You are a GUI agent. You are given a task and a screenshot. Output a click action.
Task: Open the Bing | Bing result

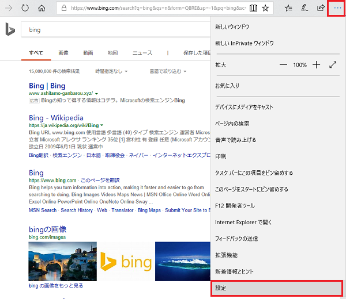pyautogui.click(x=47, y=86)
